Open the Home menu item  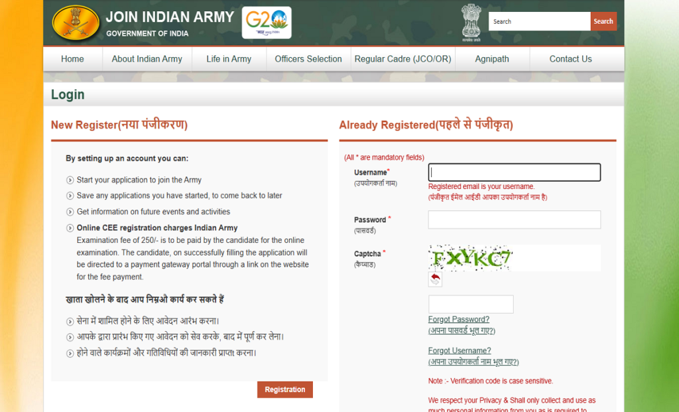click(x=72, y=59)
